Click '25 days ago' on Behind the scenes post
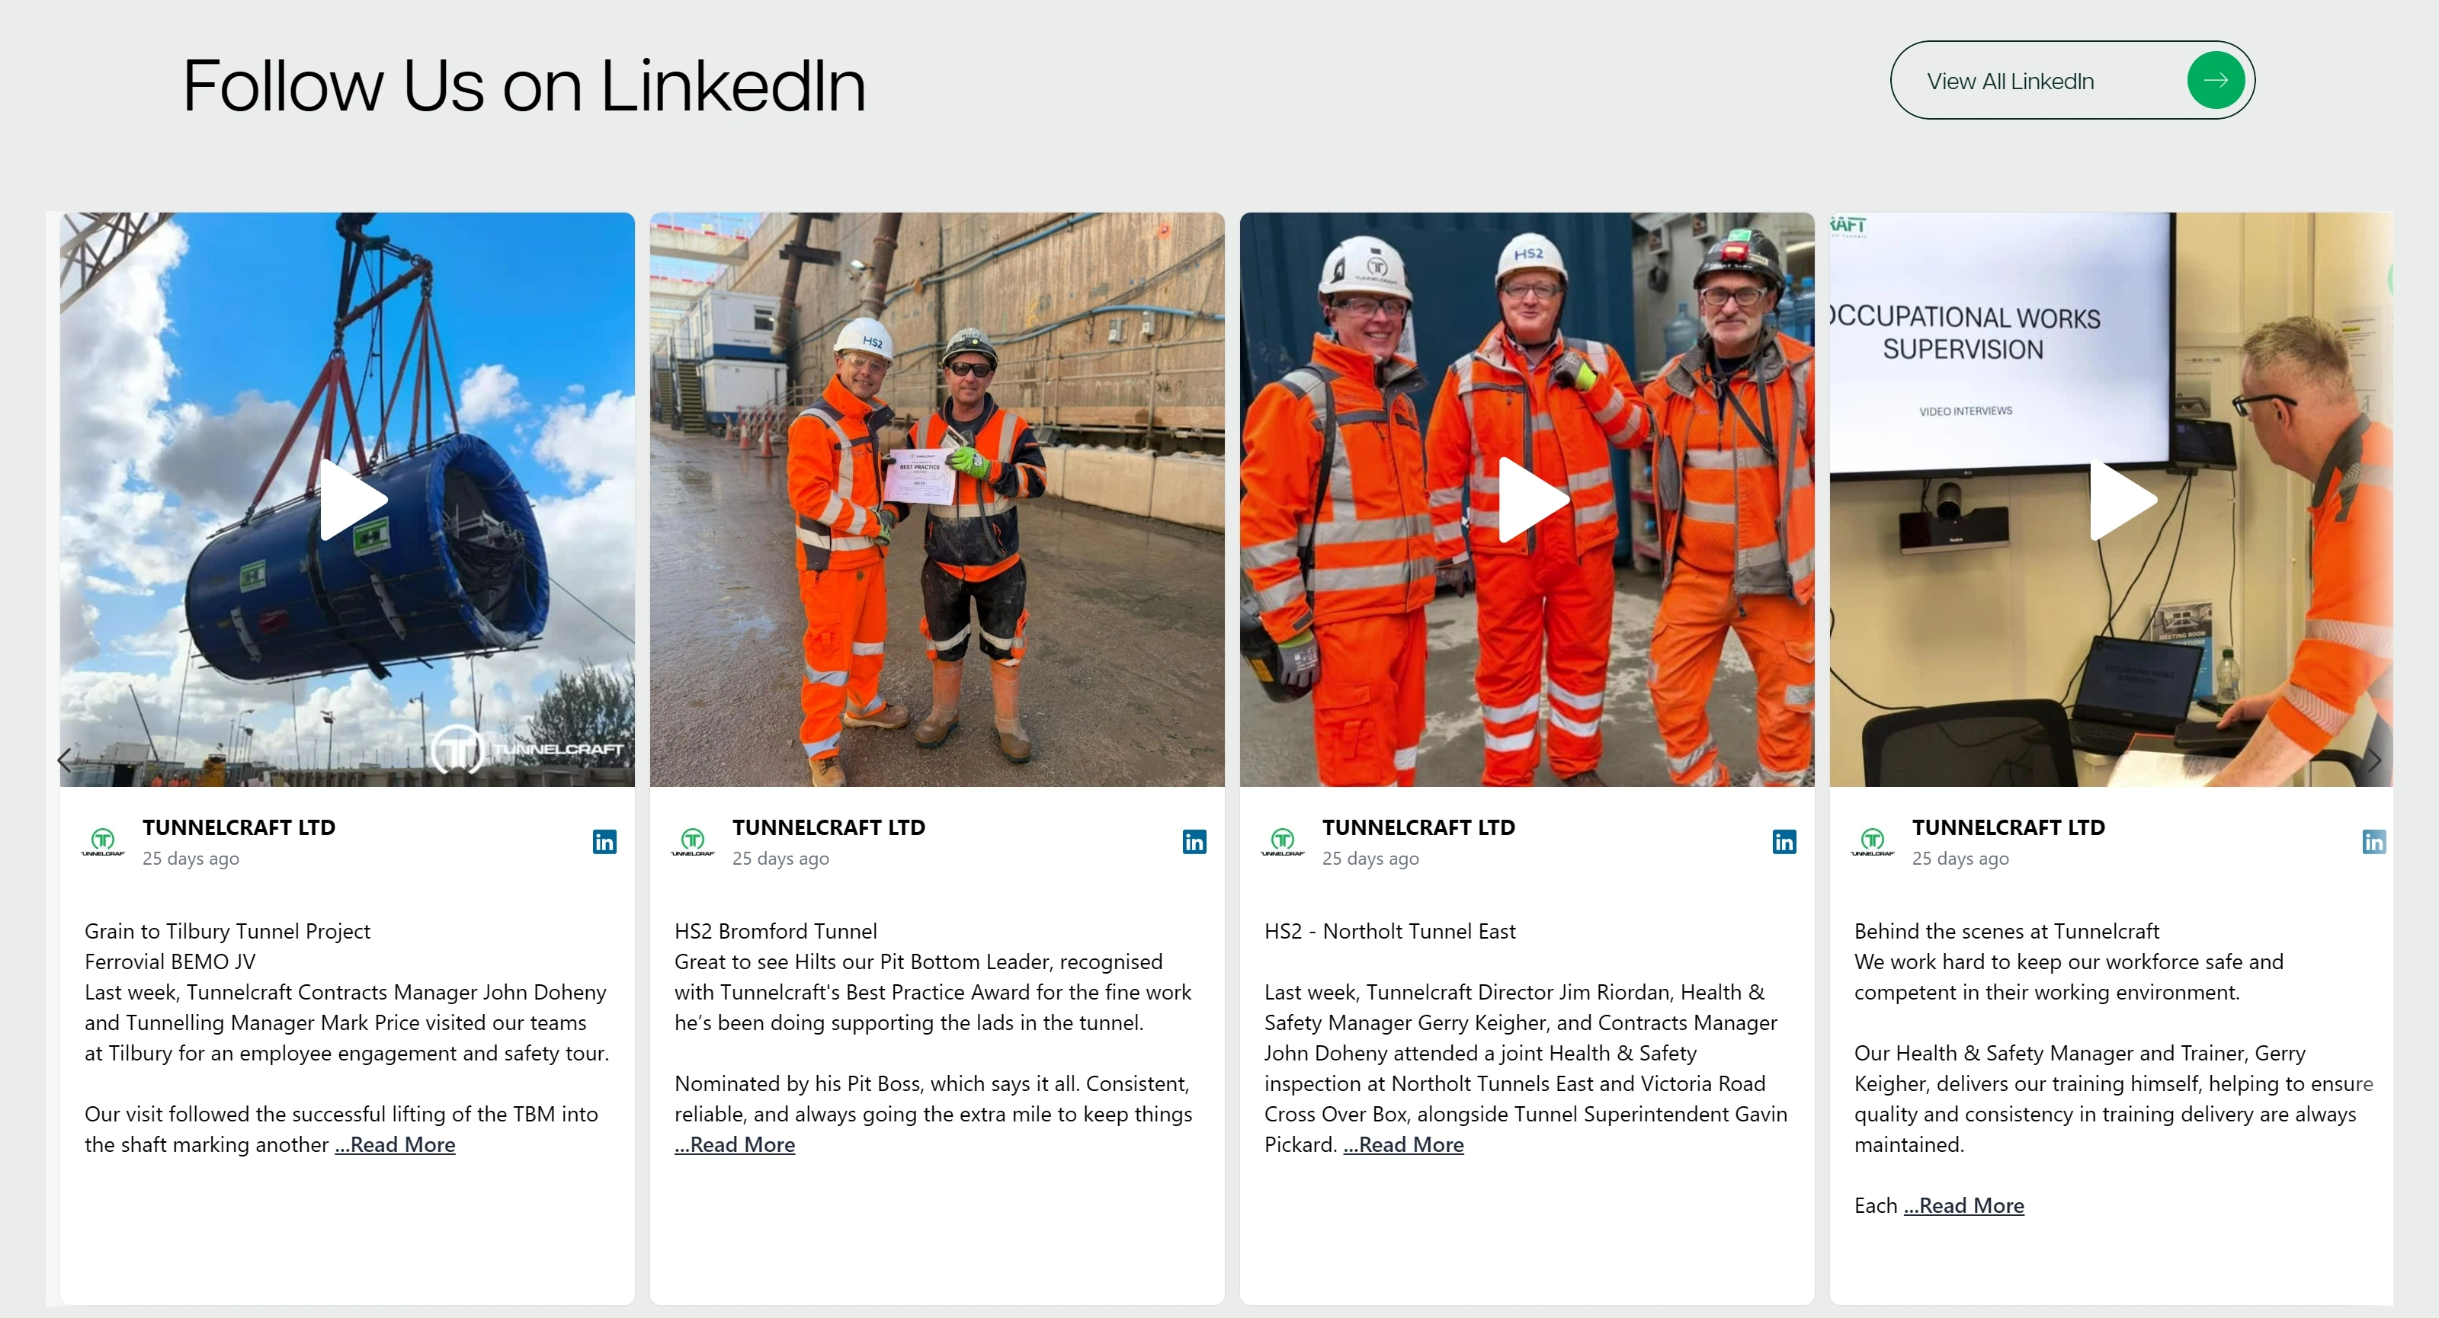2439x1318 pixels. (x=1960, y=858)
